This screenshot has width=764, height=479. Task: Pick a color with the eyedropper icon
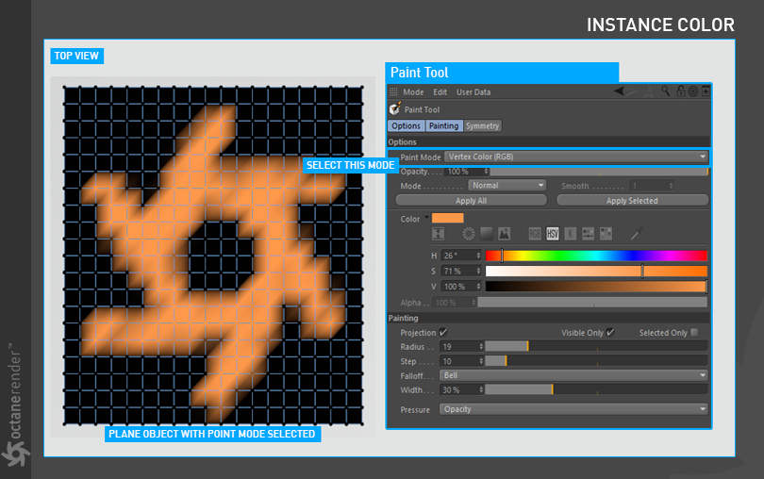coord(636,234)
